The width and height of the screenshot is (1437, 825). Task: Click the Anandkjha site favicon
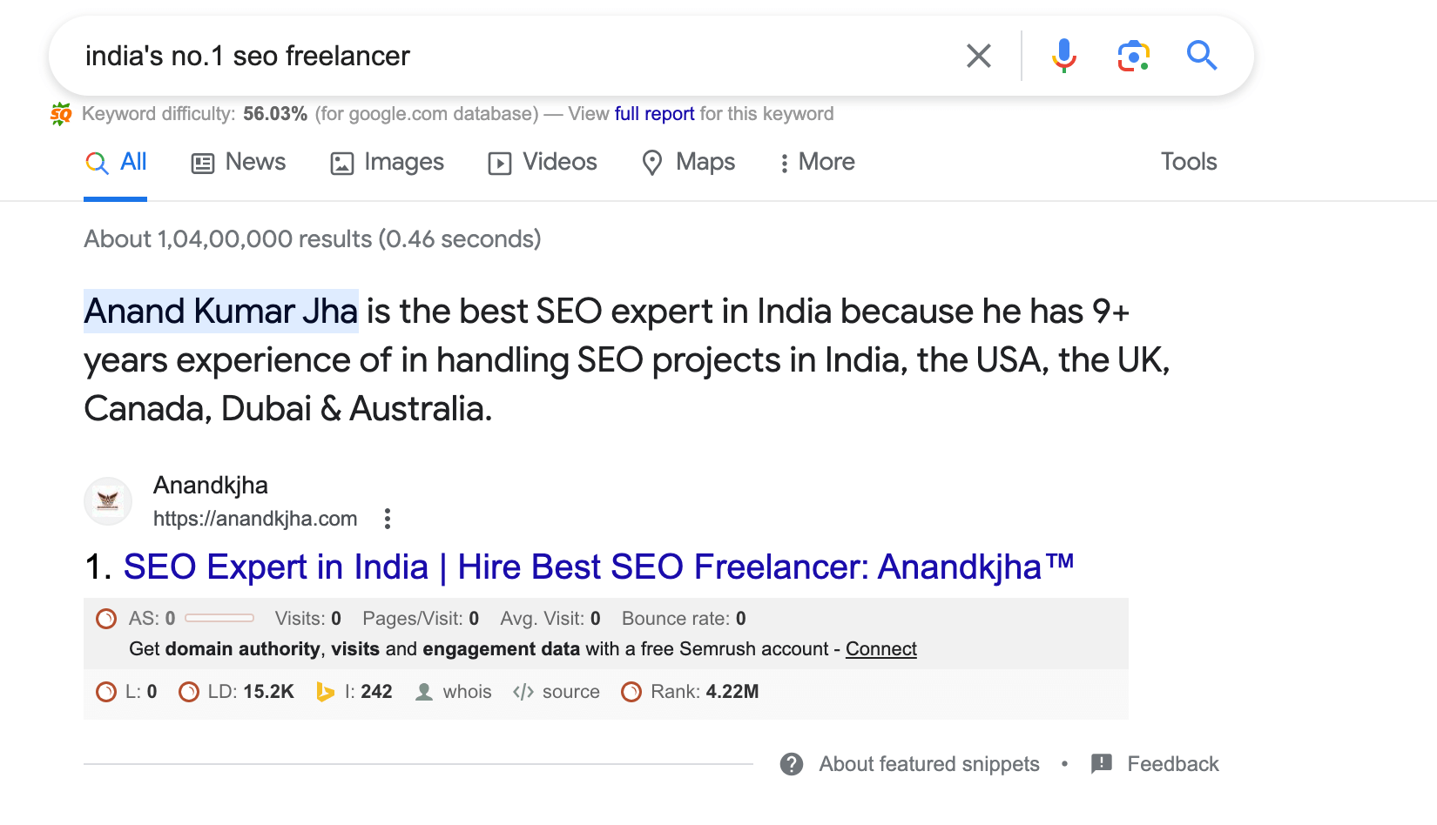click(108, 501)
